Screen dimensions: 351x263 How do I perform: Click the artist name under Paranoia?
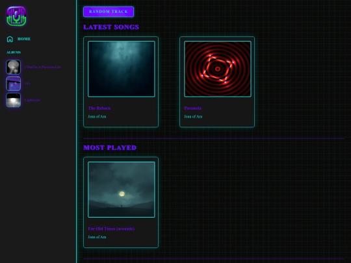[x=193, y=116]
